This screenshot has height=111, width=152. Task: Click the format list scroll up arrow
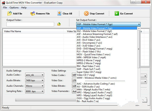[x=139, y=28]
